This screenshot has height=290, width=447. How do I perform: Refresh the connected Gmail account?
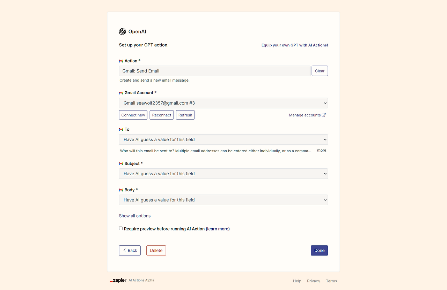pos(185,115)
